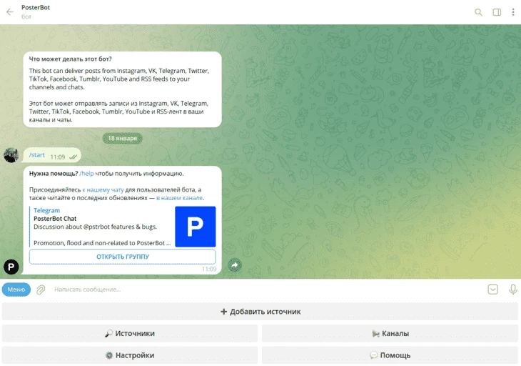Toggle the side panel icon in header

click(x=497, y=12)
